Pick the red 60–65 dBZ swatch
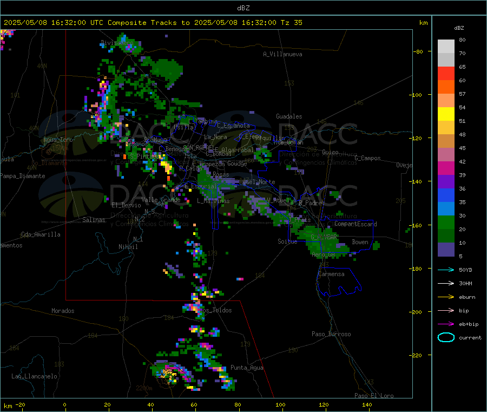The height and width of the screenshot is (412, 487). click(446, 73)
